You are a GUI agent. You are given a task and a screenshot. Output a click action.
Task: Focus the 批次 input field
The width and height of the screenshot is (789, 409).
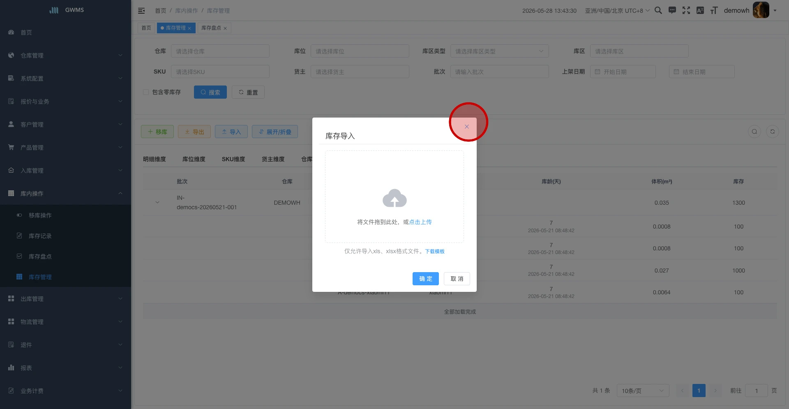(500, 72)
